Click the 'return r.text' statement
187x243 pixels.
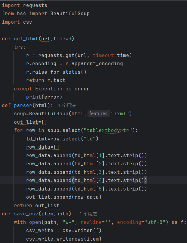pos(46,80)
